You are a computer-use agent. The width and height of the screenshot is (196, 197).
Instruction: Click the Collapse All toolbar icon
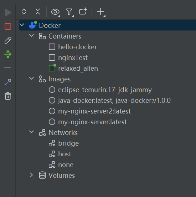tap(38, 12)
